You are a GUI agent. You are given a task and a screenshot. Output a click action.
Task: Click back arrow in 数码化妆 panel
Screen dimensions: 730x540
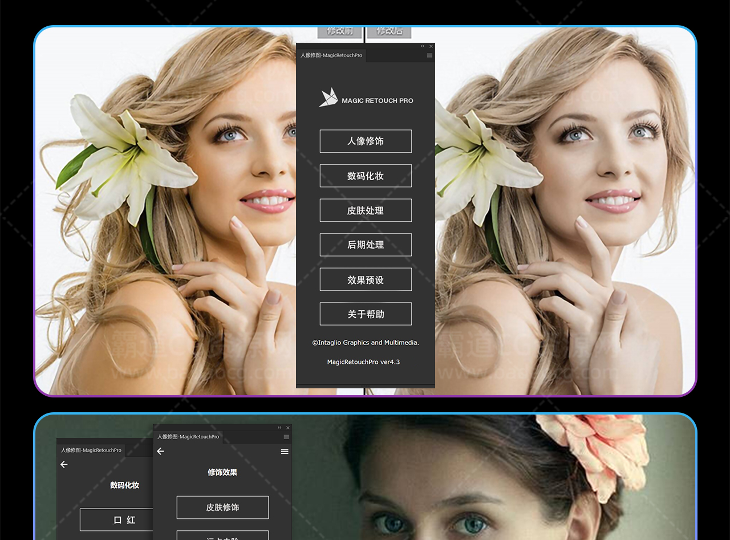64,464
